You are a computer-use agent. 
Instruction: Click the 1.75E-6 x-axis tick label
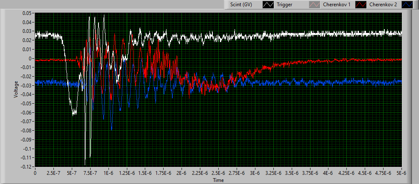pyautogui.click(x=163, y=173)
